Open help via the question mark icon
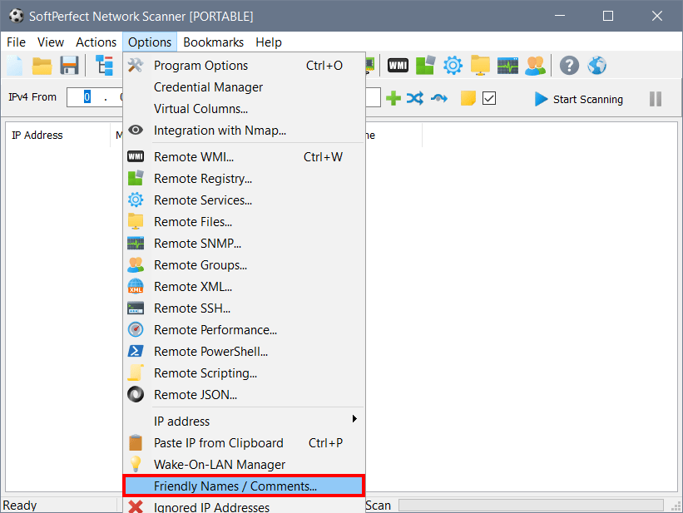The height and width of the screenshot is (513, 683). pyautogui.click(x=569, y=66)
